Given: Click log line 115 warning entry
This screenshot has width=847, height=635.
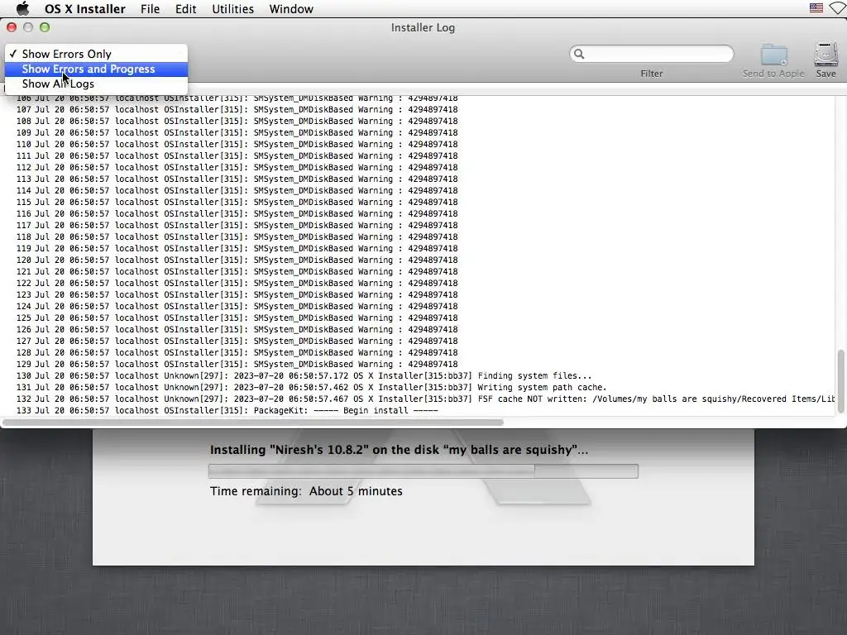Looking at the screenshot, I should (237, 202).
